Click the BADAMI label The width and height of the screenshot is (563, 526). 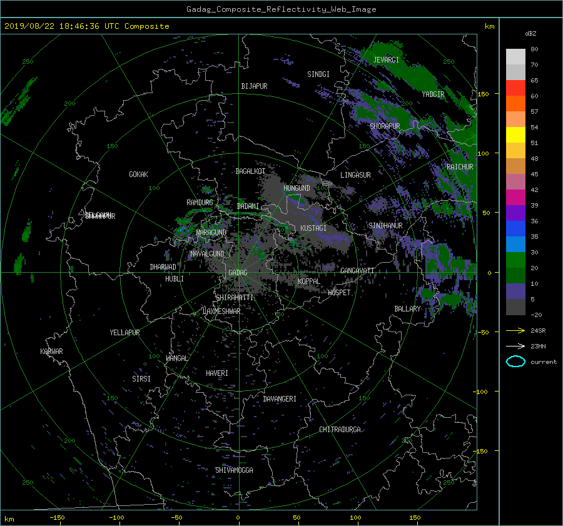tap(248, 206)
